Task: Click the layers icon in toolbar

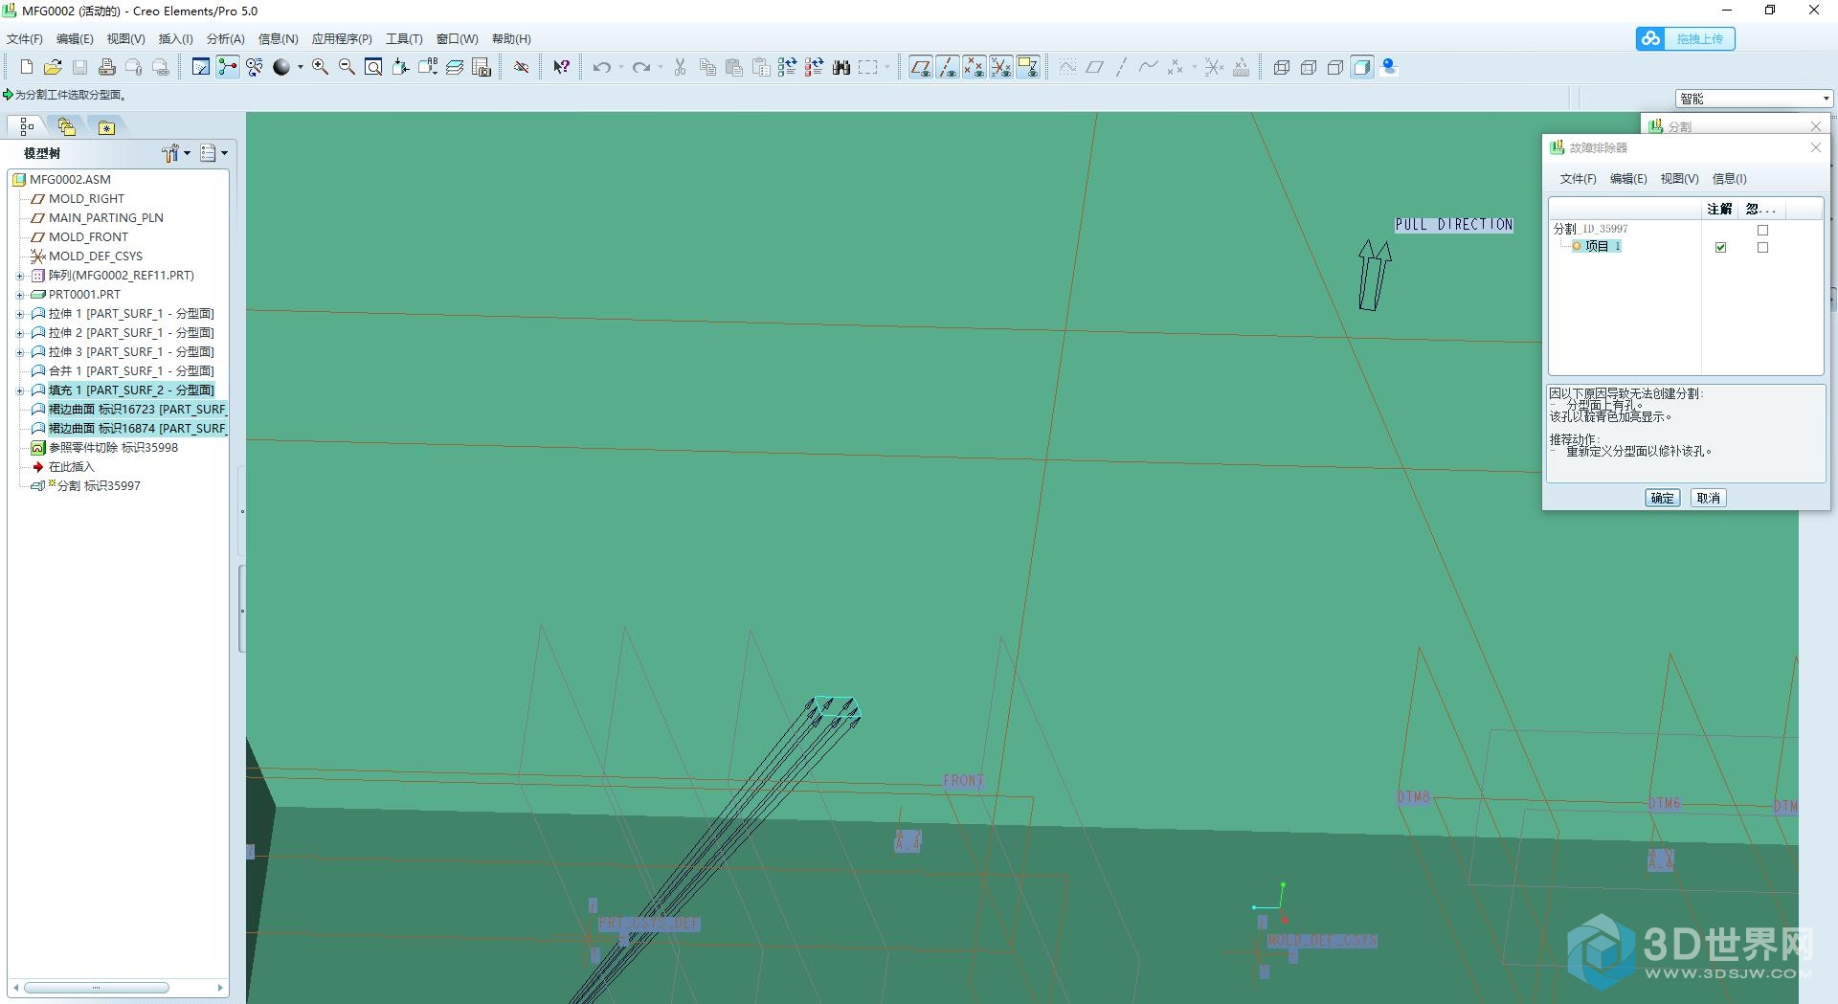Action: coord(455,67)
